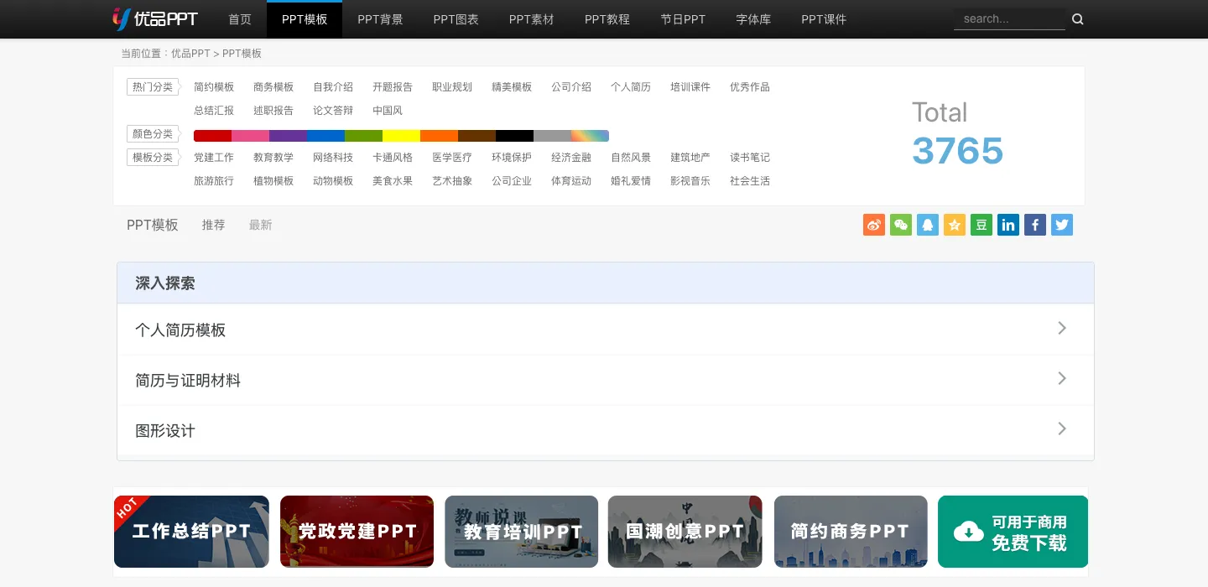The height and width of the screenshot is (587, 1208).
Task: Open the 字体库 nav item
Action: click(753, 19)
